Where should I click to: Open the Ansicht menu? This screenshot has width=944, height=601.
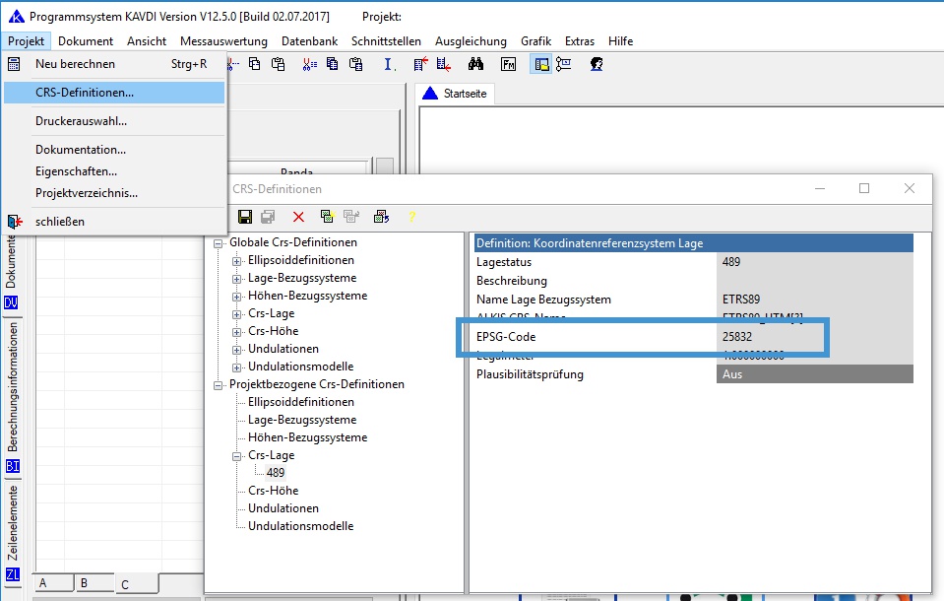click(147, 41)
